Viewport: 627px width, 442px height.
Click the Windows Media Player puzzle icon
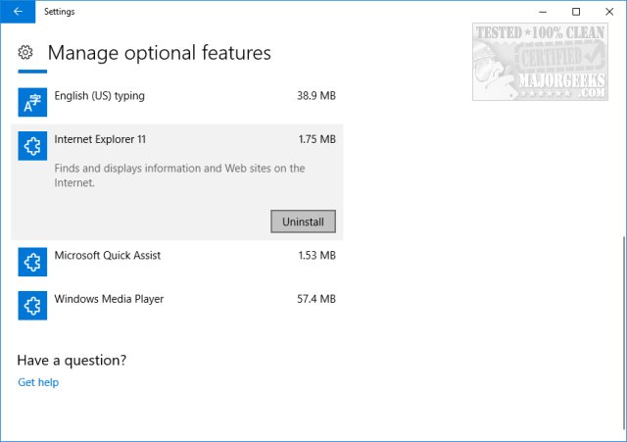coord(32,305)
